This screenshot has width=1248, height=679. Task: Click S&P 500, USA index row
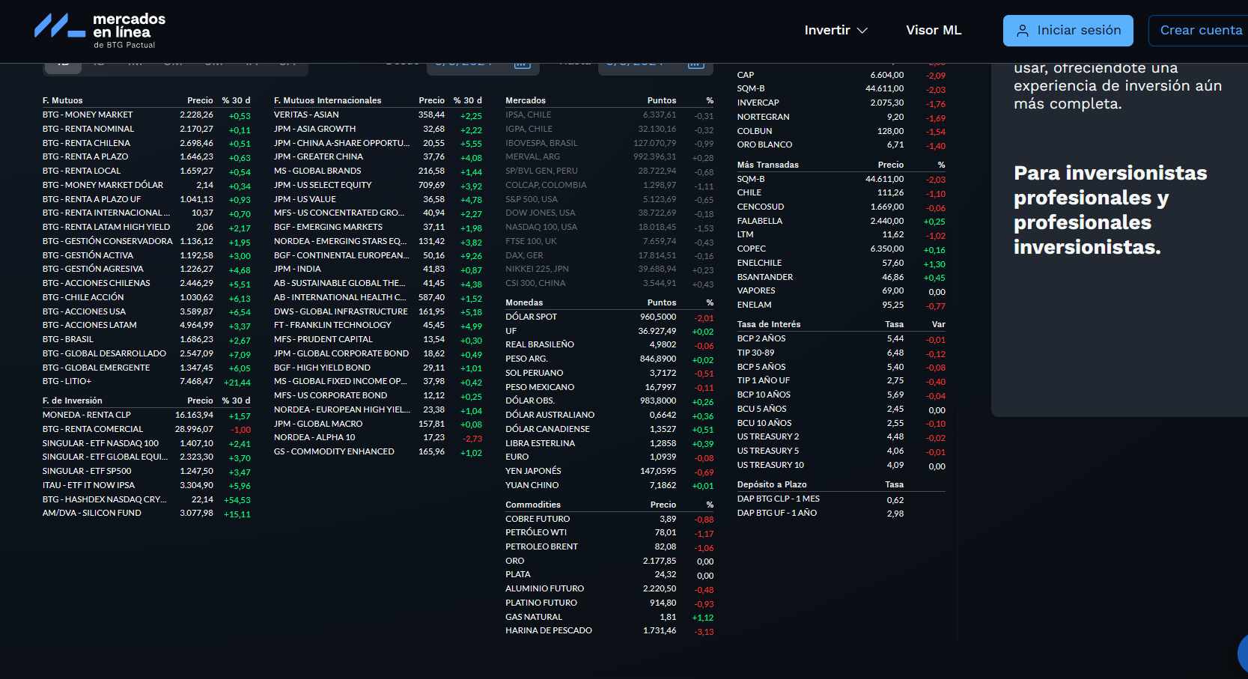(609, 199)
